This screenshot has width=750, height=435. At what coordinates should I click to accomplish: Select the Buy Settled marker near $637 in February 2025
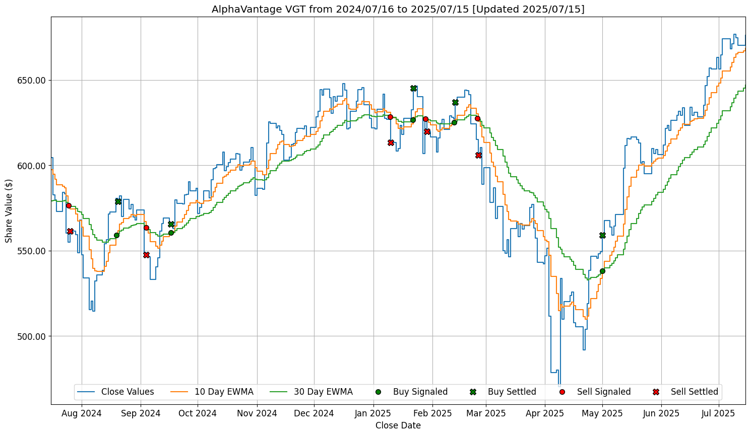point(455,102)
